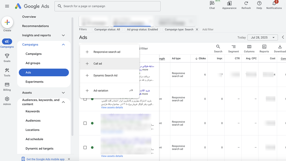Click Get the Google Ads mobile app
This screenshot has height=161, width=286.
pyautogui.click(x=45, y=159)
